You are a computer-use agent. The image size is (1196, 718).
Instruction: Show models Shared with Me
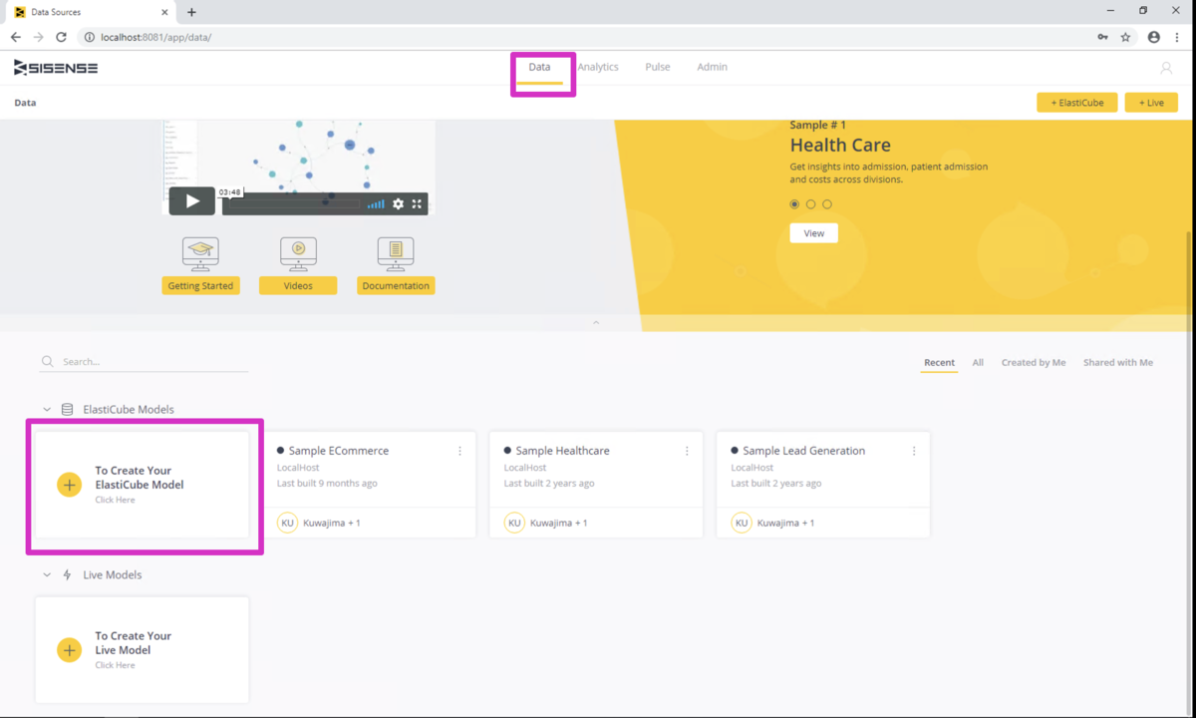[1118, 363]
